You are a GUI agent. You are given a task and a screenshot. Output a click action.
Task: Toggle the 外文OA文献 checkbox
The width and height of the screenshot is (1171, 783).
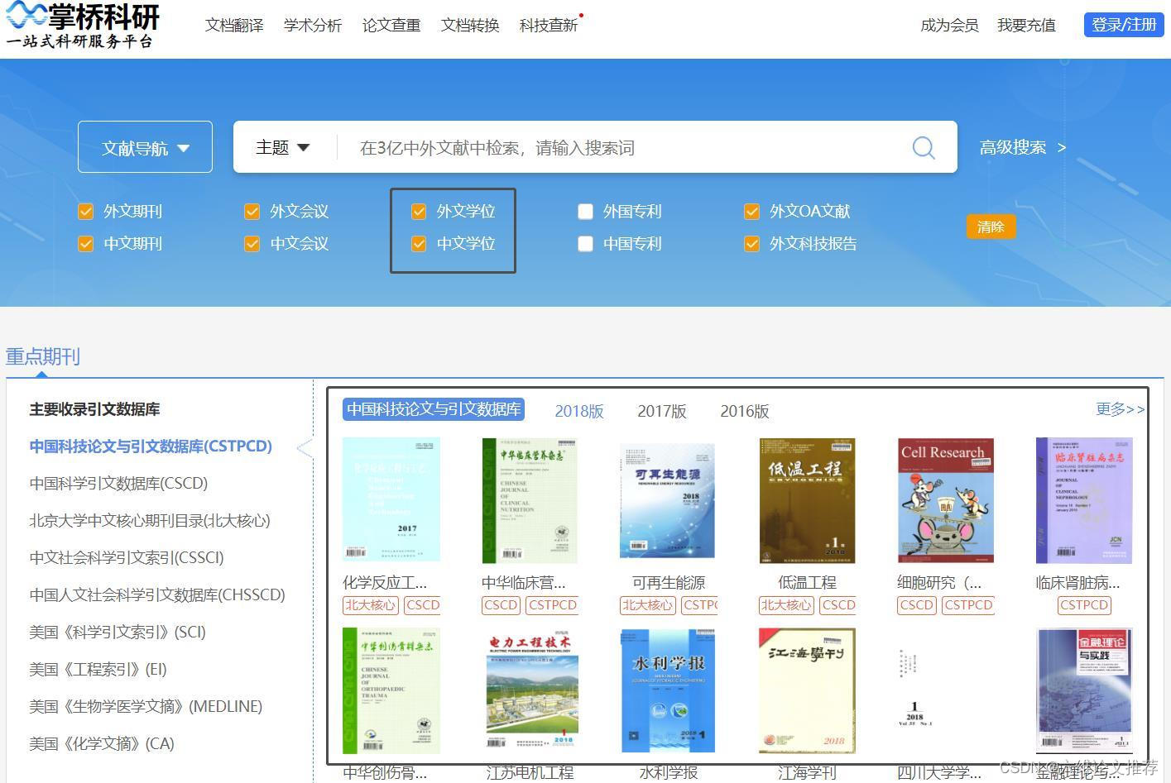(x=752, y=212)
